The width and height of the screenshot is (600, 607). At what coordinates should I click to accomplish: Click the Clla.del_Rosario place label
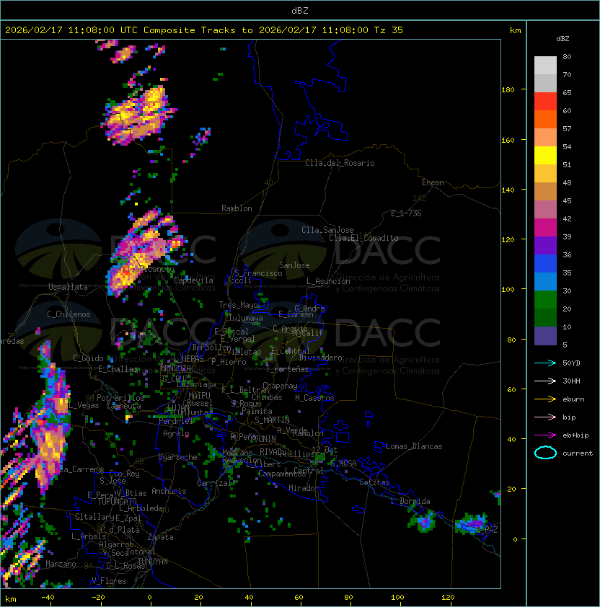pyautogui.click(x=340, y=163)
